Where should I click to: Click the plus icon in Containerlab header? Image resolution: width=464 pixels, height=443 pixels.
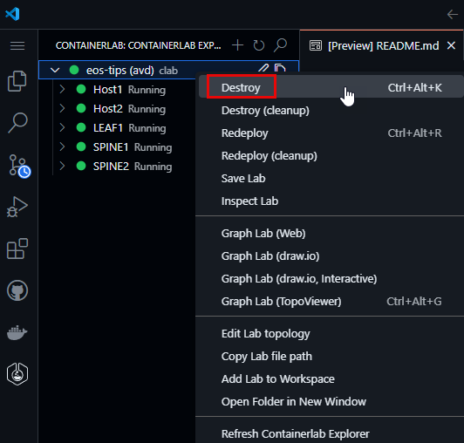tap(237, 45)
